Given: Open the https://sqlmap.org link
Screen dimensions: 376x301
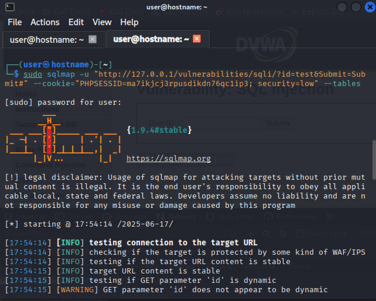Looking at the screenshot, I should (169, 158).
